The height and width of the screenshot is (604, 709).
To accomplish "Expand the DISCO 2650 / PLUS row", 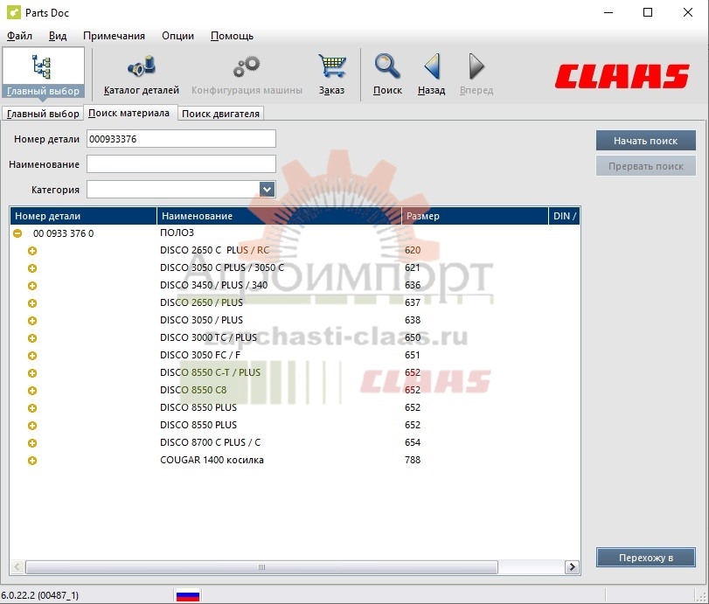I will tap(32, 303).
